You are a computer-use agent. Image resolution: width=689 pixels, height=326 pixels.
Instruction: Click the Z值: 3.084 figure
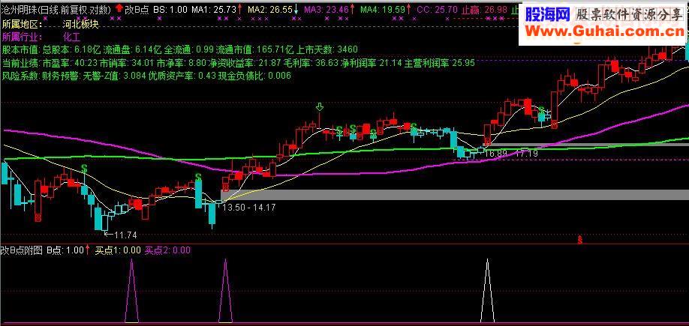tap(127, 76)
